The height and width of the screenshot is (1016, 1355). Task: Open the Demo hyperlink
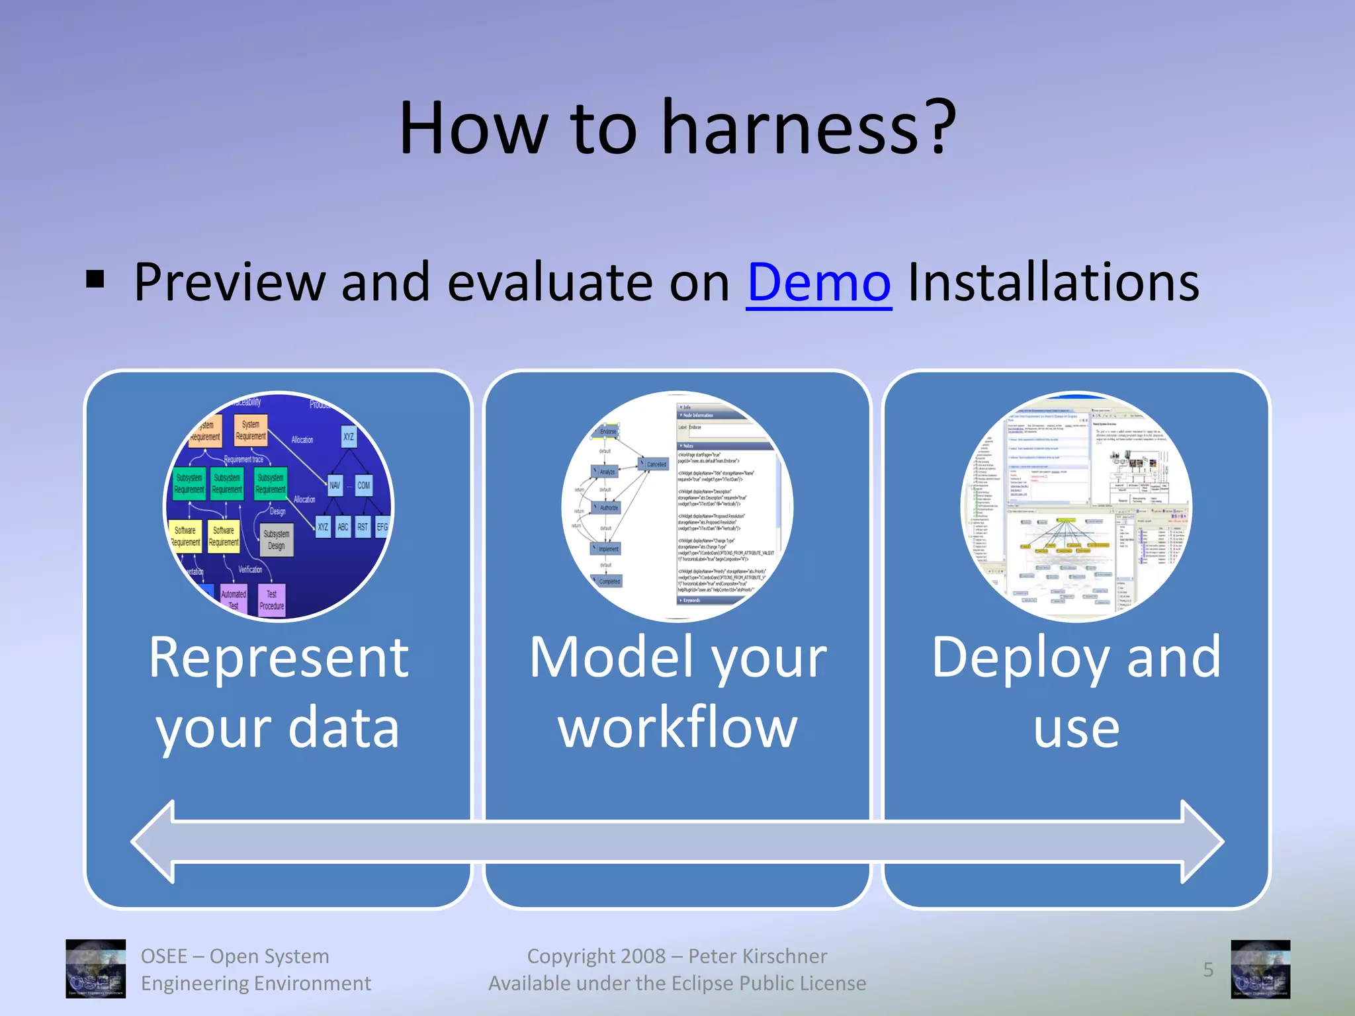[818, 283]
